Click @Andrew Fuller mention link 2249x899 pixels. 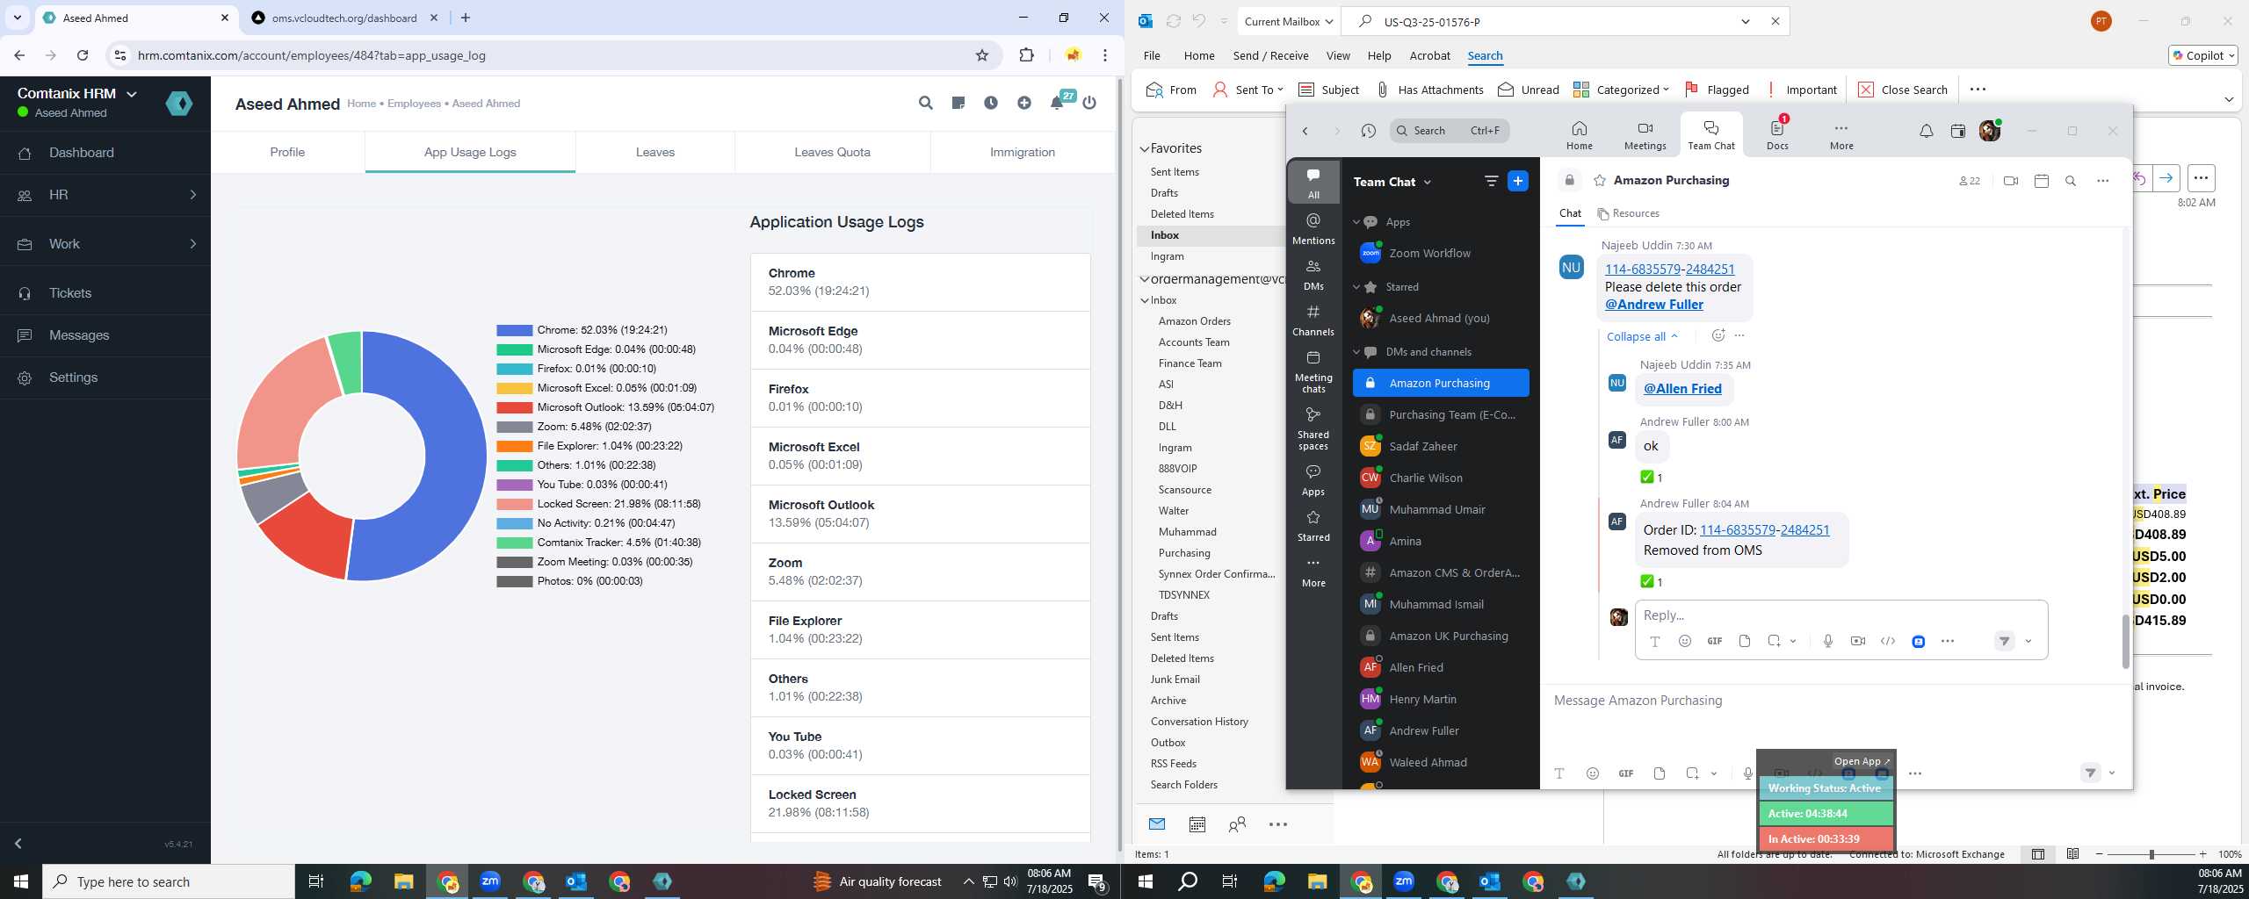(1653, 305)
